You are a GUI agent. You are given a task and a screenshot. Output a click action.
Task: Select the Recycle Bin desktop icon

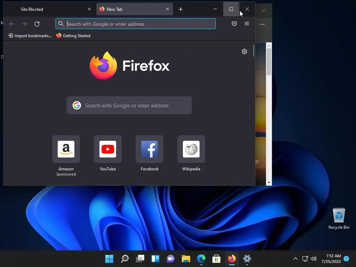tap(339, 219)
